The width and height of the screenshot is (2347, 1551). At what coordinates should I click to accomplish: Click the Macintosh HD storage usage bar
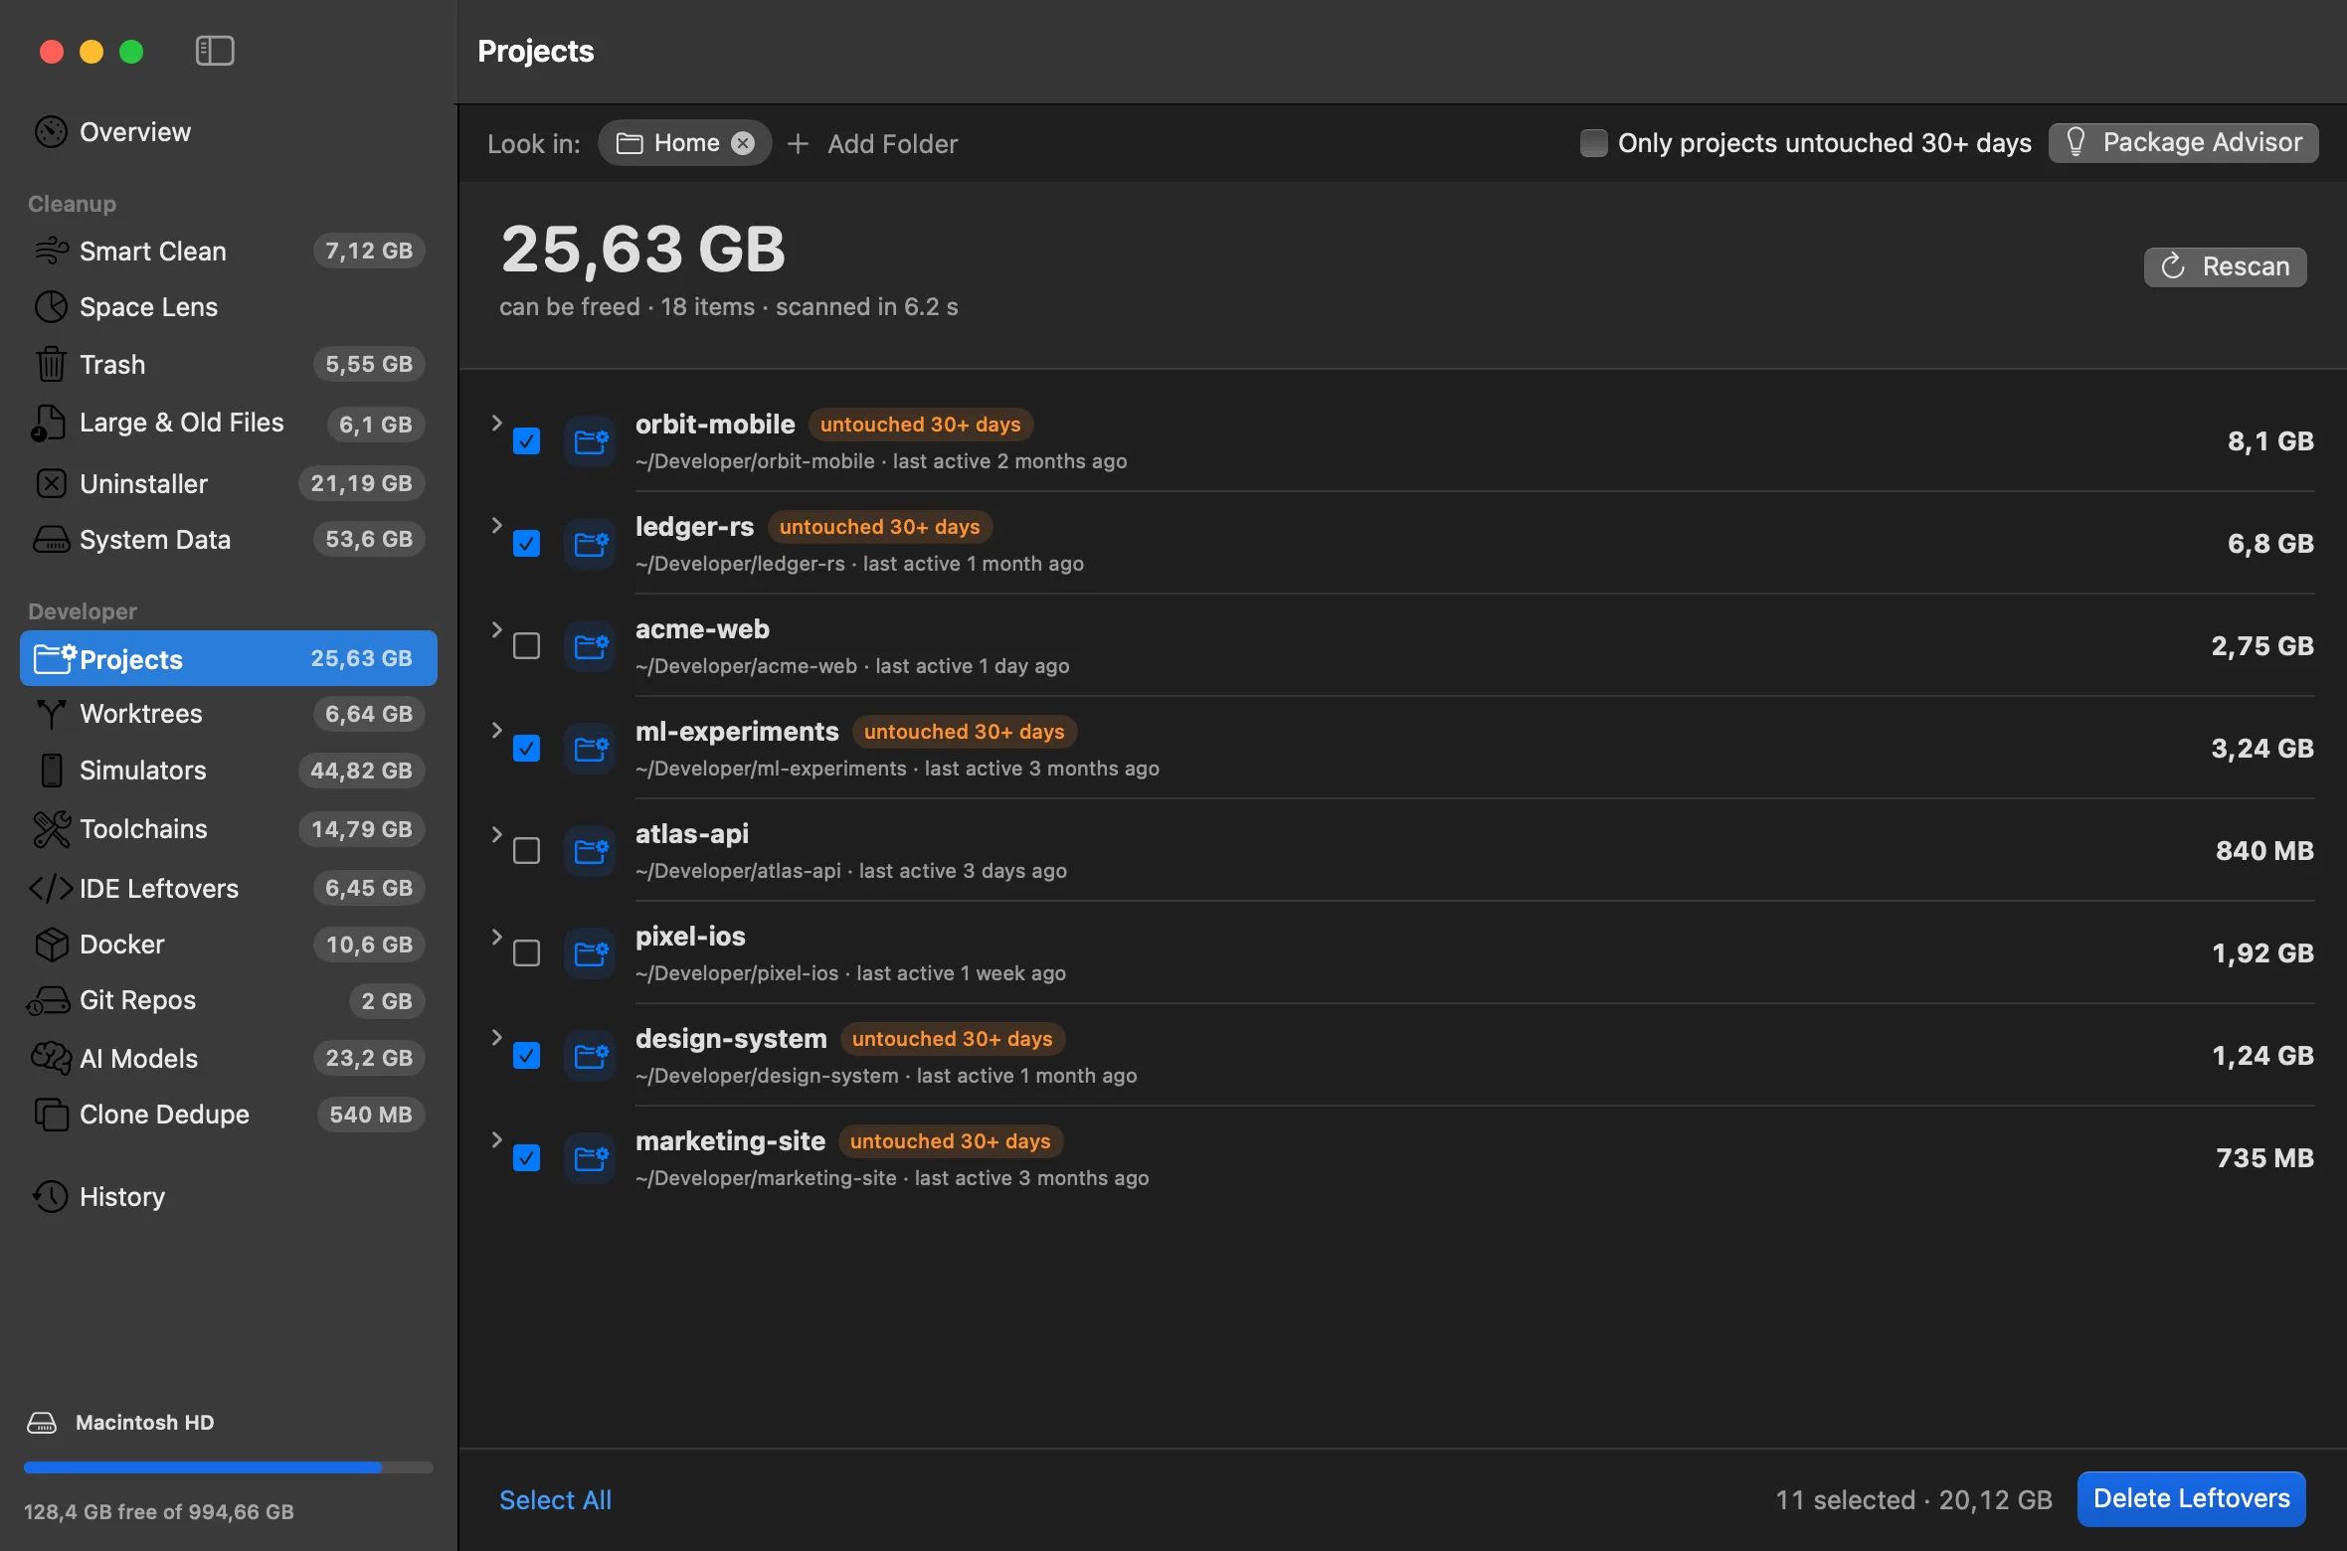(229, 1466)
